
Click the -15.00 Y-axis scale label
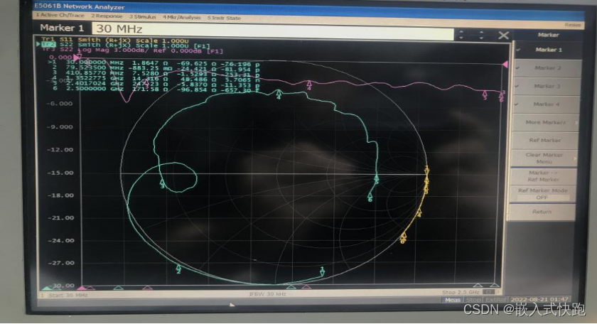coord(60,173)
